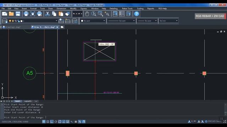Screen dimensions: 227x127
Task: Open the Detailing menu
Action: click(113, 8)
